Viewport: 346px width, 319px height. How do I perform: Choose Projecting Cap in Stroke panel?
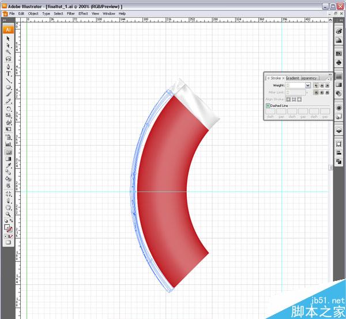click(328, 86)
